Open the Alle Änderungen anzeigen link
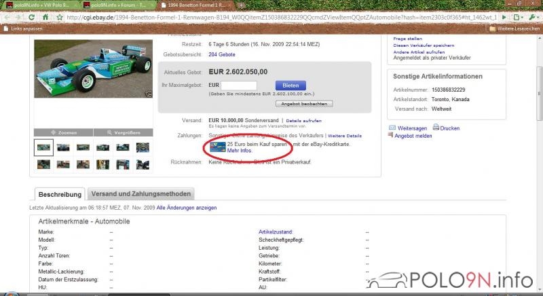Screen dimensions: 543x296 (187, 208)
